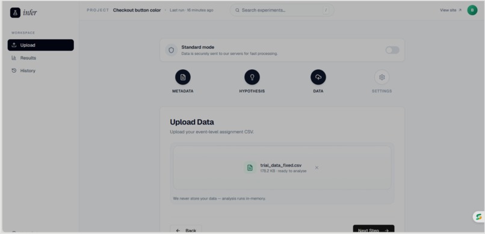Click the green CSV file icon

click(250, 168)
